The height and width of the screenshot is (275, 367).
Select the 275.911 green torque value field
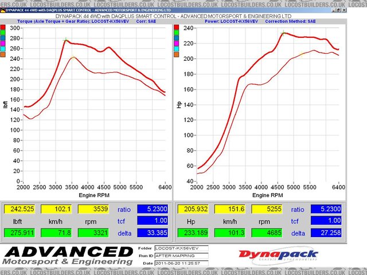[21, 233]
